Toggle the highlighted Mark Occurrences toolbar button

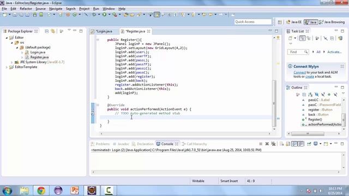157,15
